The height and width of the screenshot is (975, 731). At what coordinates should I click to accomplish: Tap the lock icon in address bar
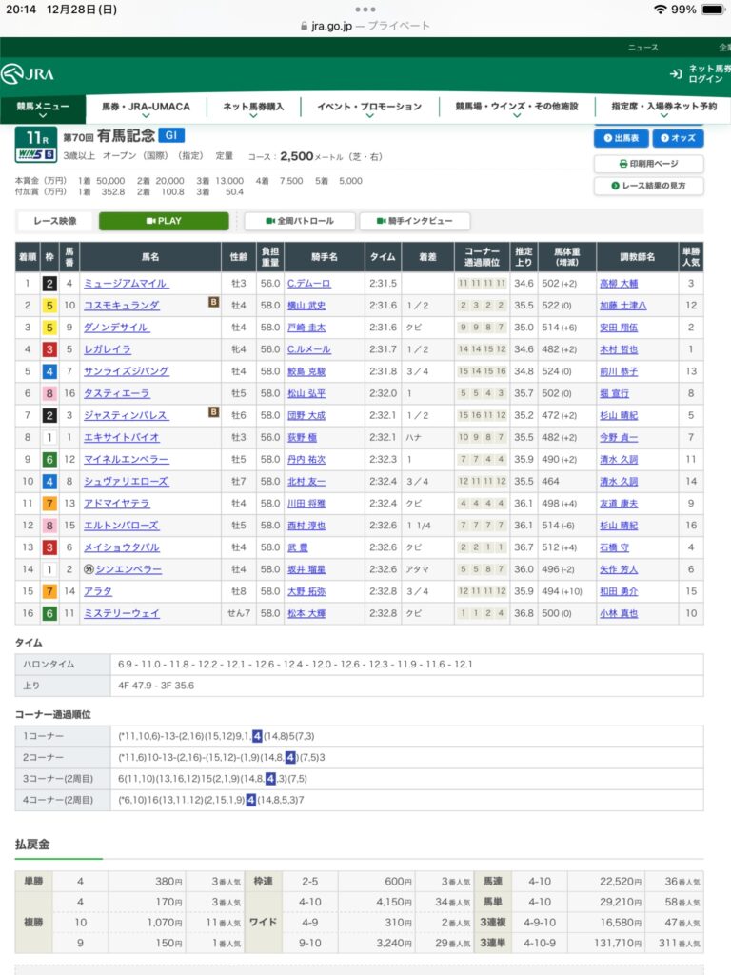[x=304, y=26]
